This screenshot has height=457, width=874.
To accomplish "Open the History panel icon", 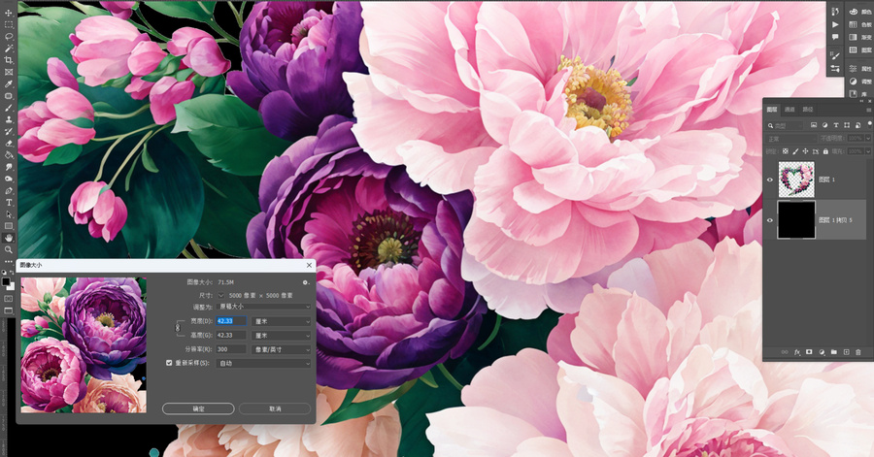I will 835,12.
